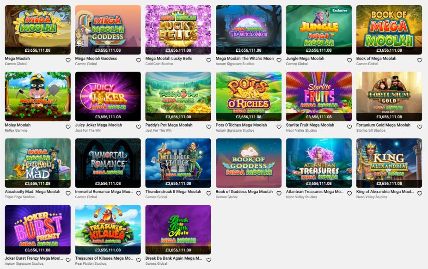Screen dimensions: 428x269
Task: Open Treasures of Kilauea game thumbnail
Action: point(108,230)
